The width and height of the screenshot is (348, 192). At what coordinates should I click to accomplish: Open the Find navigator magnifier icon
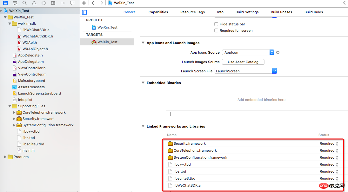tap(24, 3)
